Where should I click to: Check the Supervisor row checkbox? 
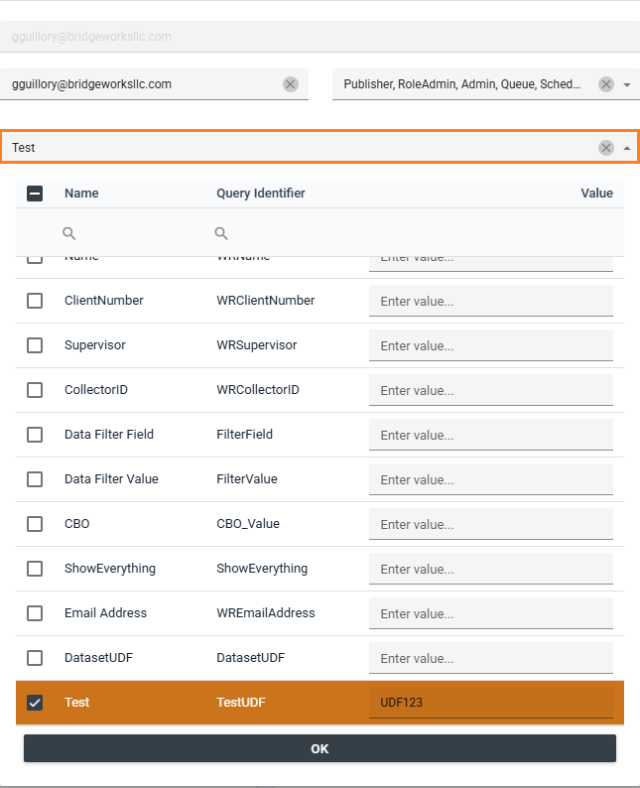35,345
